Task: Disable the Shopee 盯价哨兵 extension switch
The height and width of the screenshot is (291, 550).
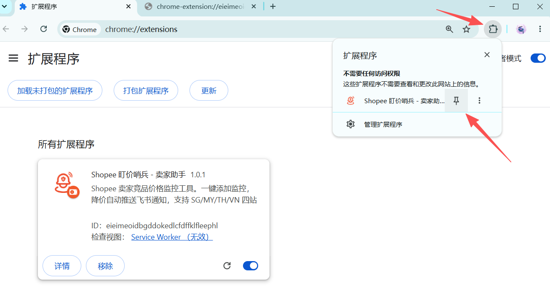Action: (x=251, y=266)
